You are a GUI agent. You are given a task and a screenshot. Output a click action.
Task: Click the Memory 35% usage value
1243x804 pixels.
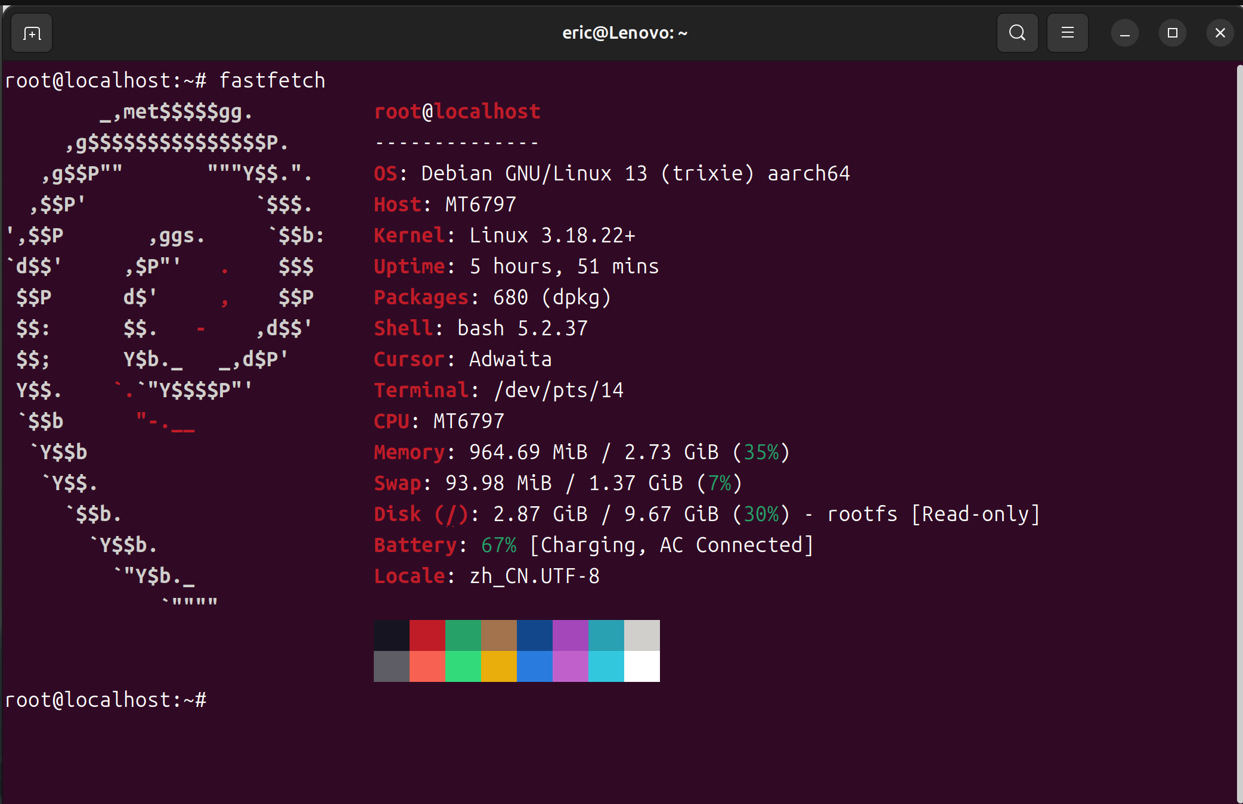[x=761, y=452]
